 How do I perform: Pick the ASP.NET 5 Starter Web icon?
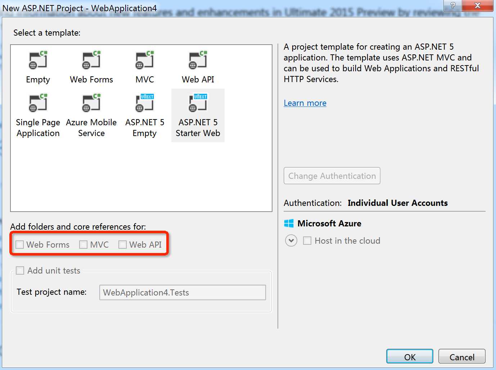pos(198,103)
